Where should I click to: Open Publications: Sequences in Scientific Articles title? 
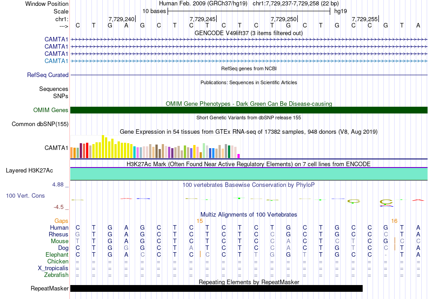coord(249,82)
